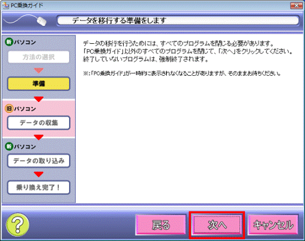Open help with the question mark icon

pos(17,225)
